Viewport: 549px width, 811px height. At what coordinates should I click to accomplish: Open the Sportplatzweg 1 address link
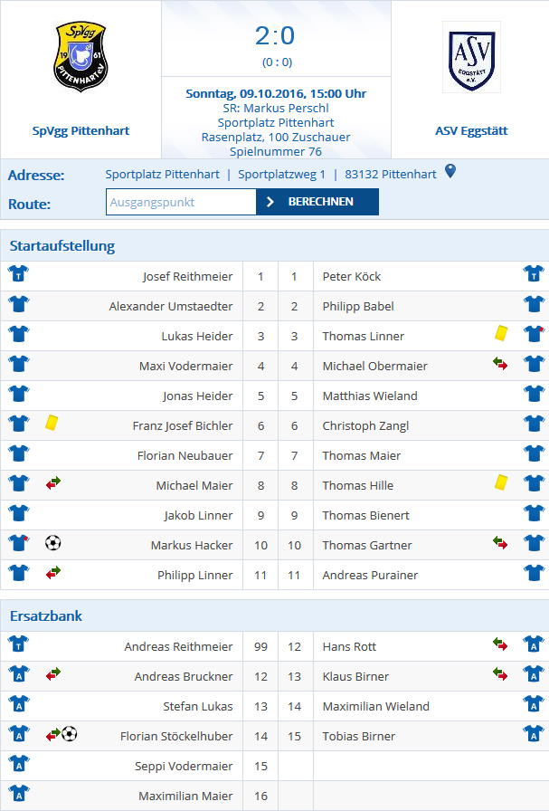[x=282, y=175]
